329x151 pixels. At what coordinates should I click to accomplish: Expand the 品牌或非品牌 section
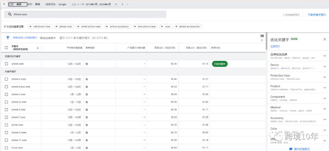coord(324,56)
